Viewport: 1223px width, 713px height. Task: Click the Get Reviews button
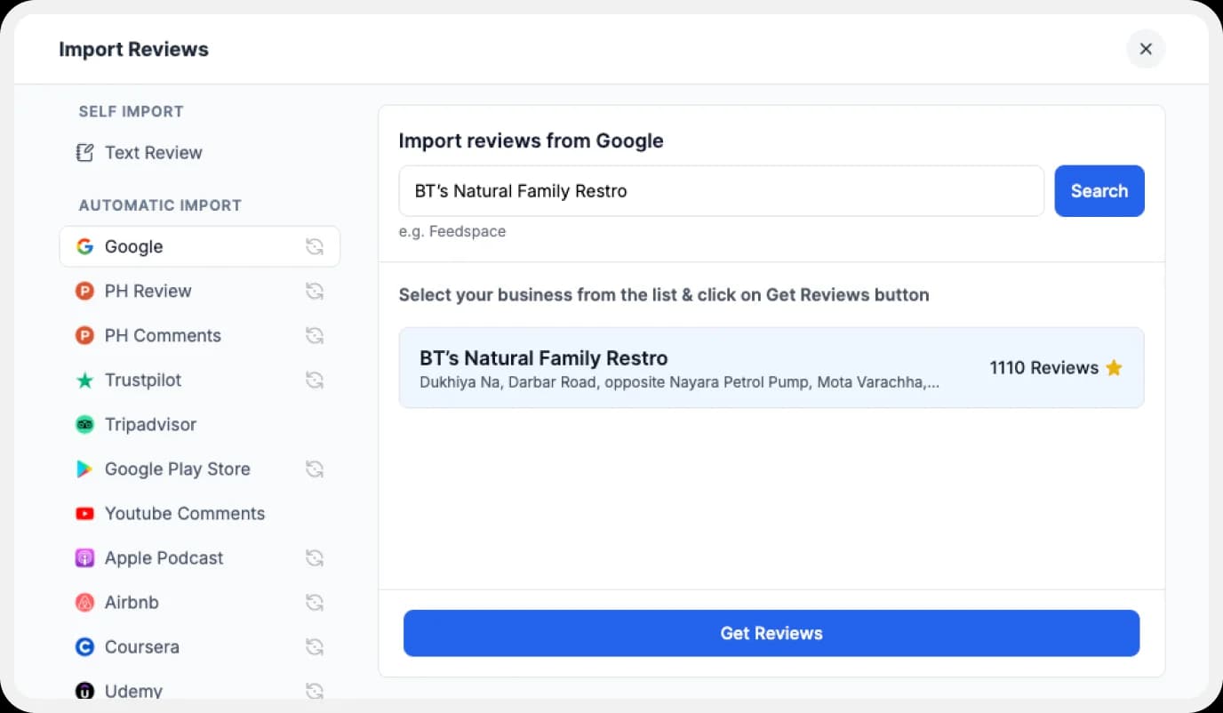771,633
